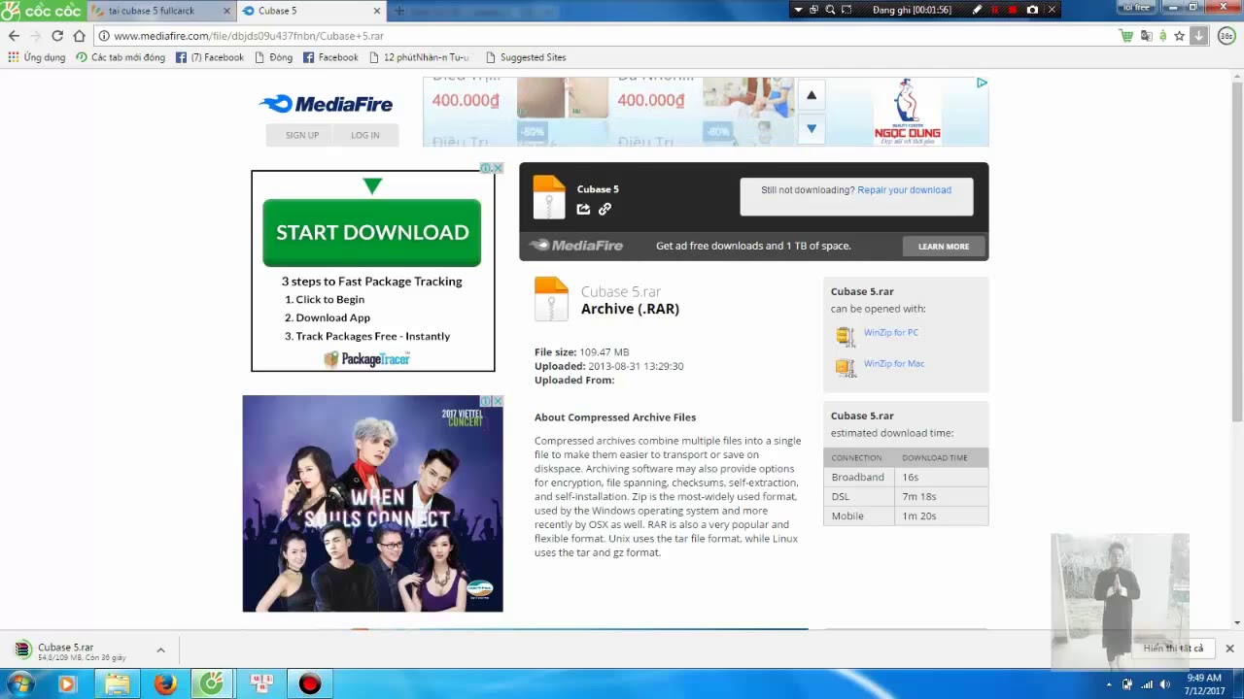Open the Đóng bookmark

point(274,57)
